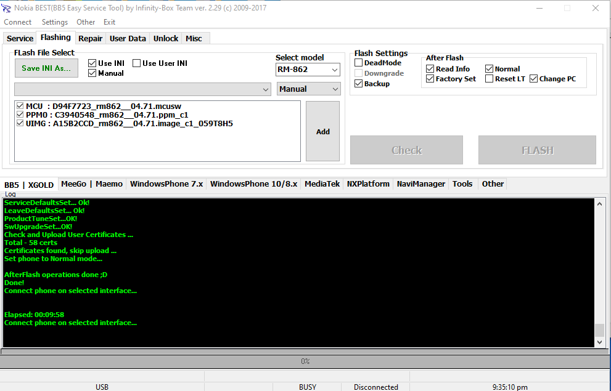Switch to the Service tab
The image size is (611, 391).
20,39
